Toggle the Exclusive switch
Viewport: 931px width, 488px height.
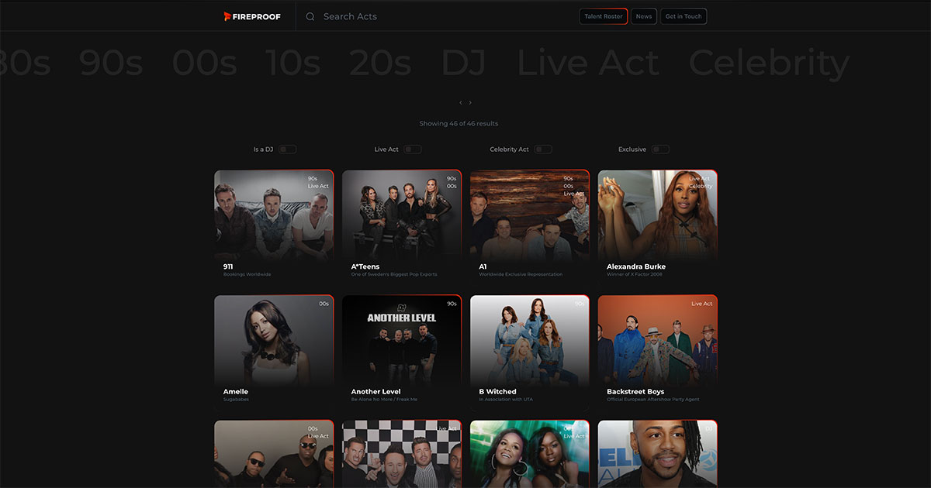click(x=660, y=149)
